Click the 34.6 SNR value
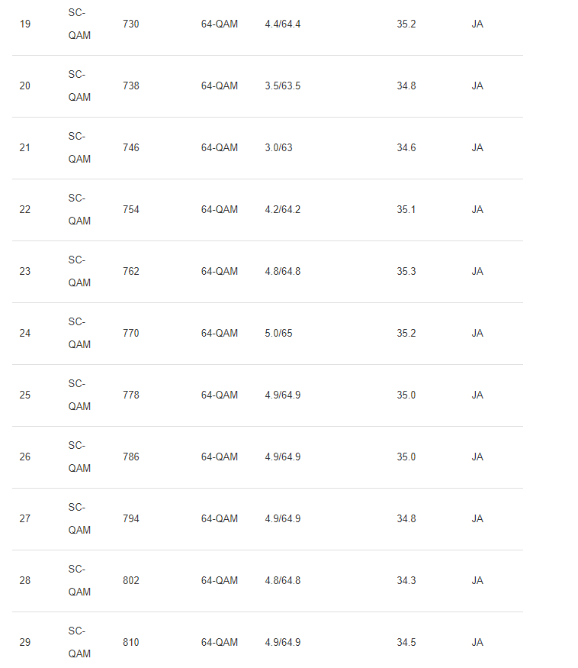The image size is (578, 668). click(406, 148)
